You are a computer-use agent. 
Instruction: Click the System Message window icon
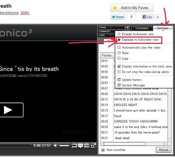[119, 85]
